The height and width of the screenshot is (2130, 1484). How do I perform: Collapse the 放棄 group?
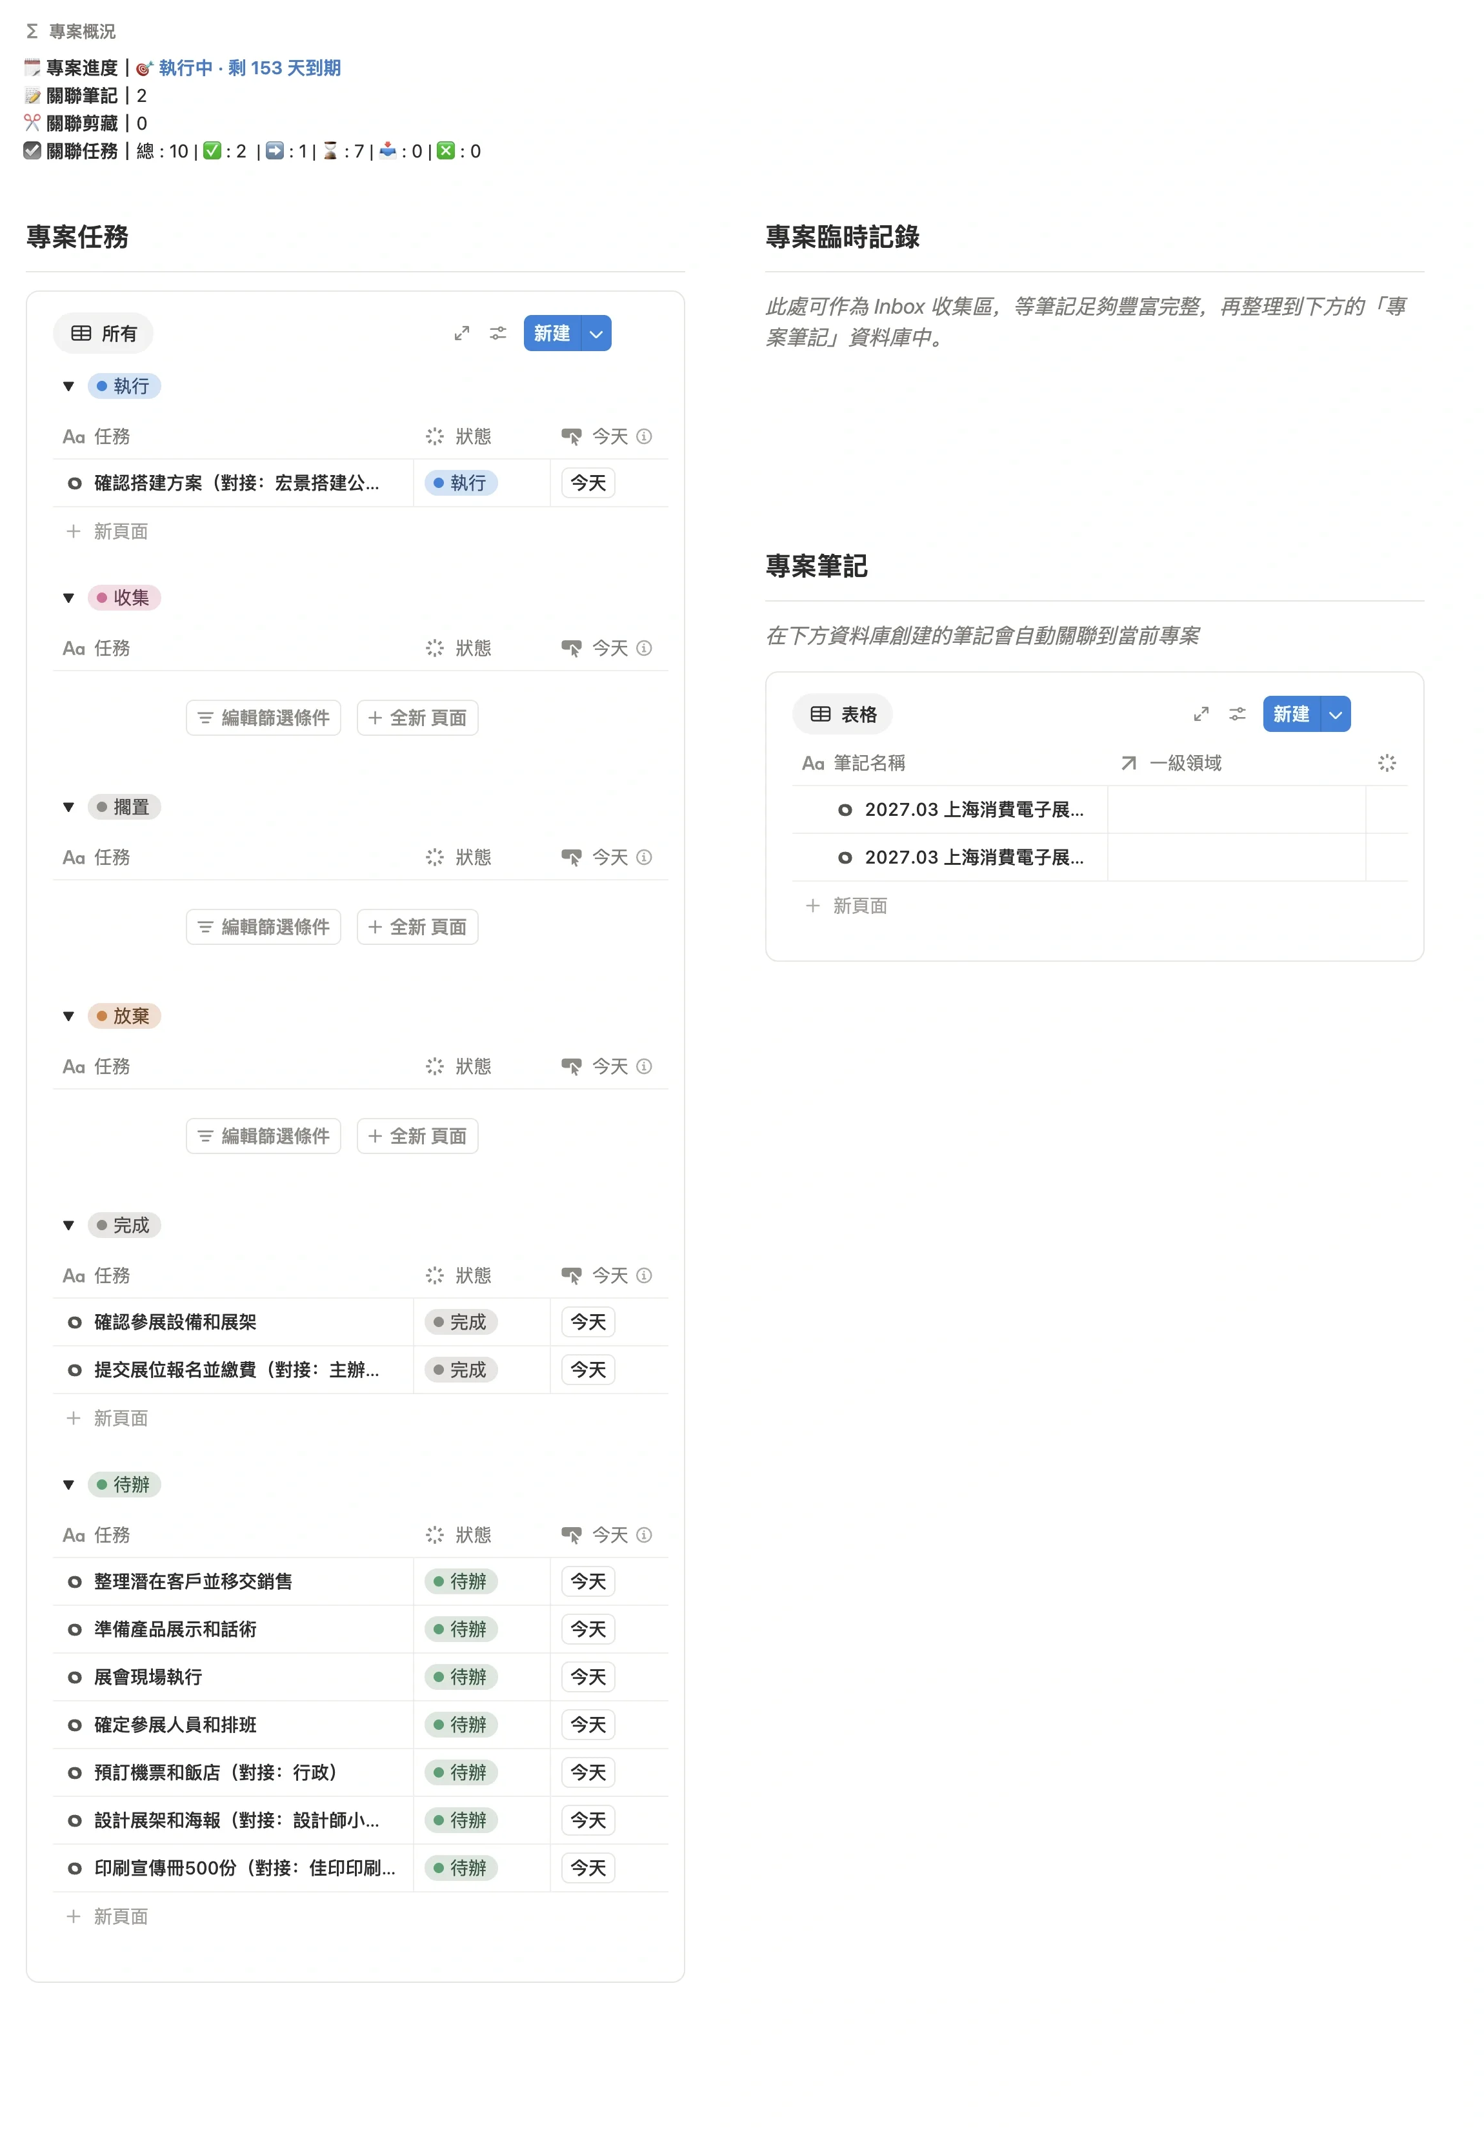(x=68, y=1016)
